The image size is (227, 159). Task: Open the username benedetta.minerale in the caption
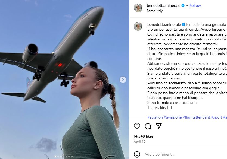point(164,25)
